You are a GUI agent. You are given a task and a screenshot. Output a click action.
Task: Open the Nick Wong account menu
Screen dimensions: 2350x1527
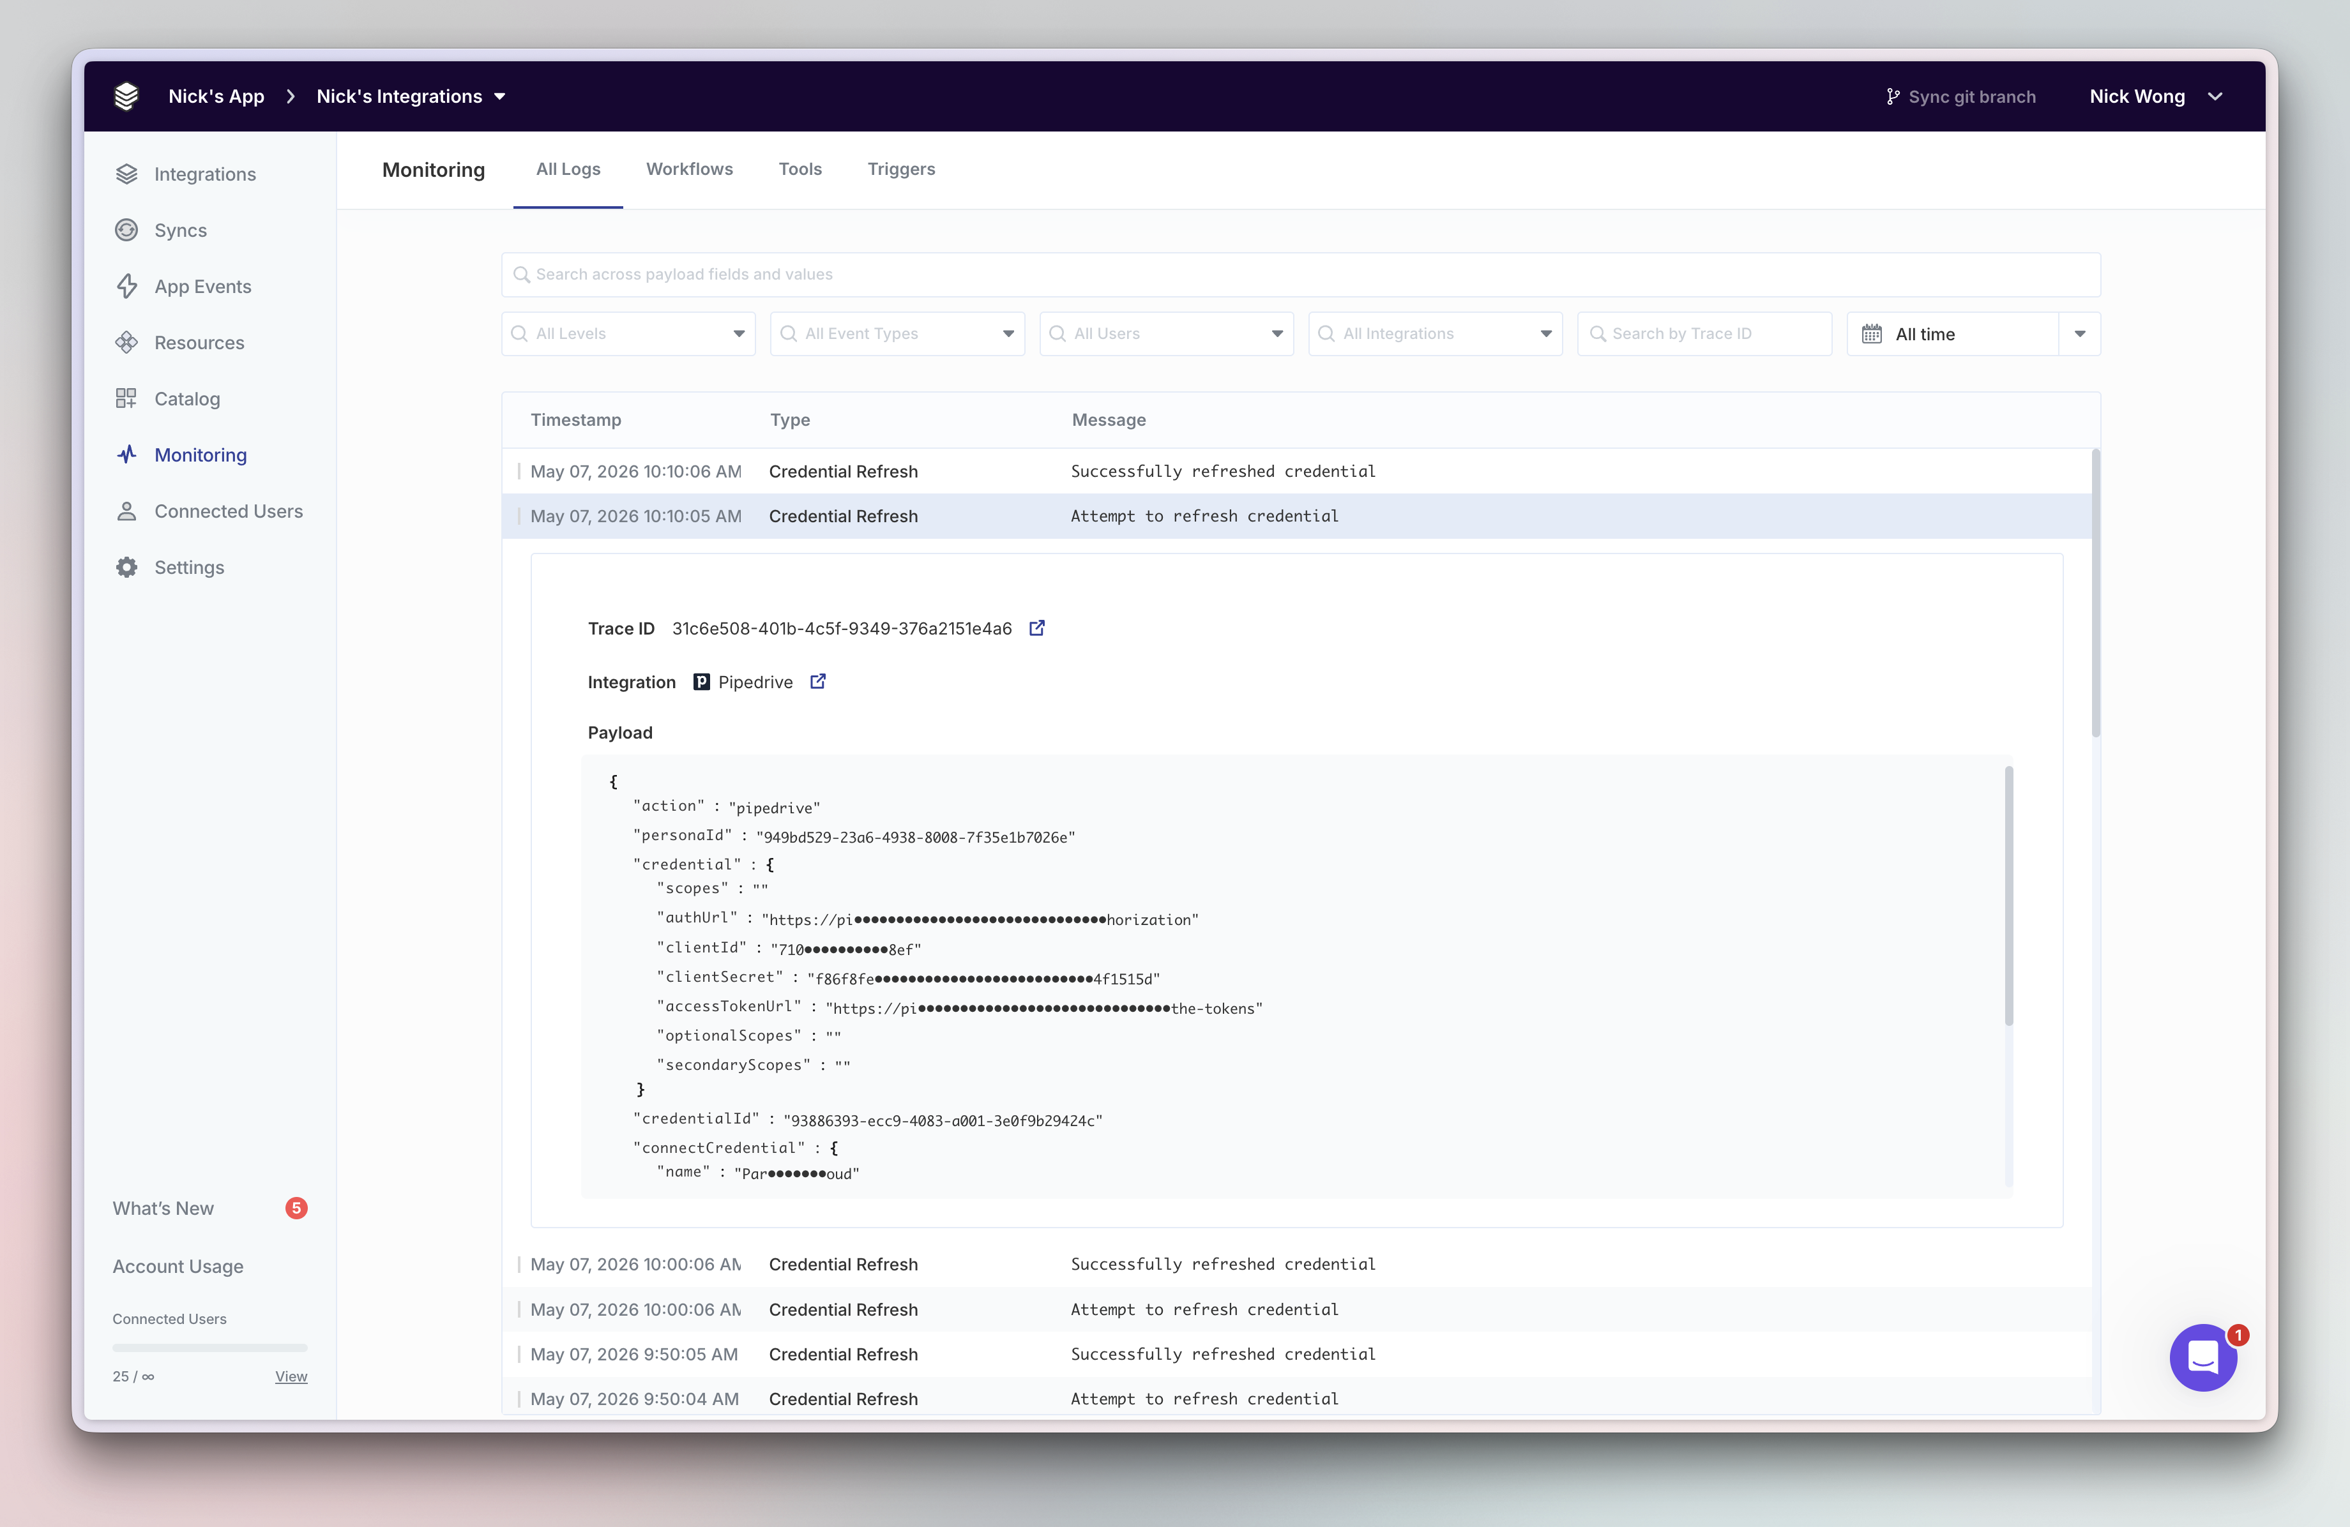[2155, 96]
